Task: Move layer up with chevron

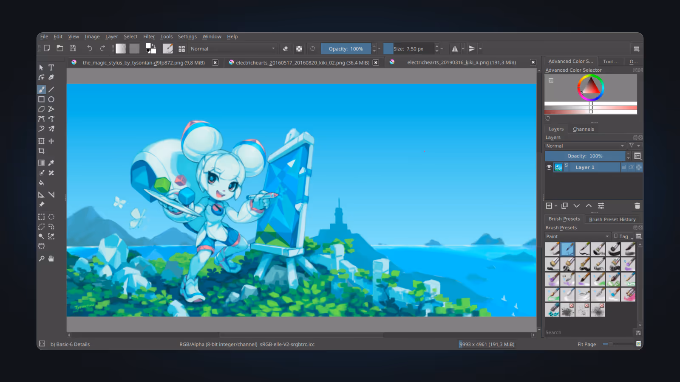Action: point(589,206)
